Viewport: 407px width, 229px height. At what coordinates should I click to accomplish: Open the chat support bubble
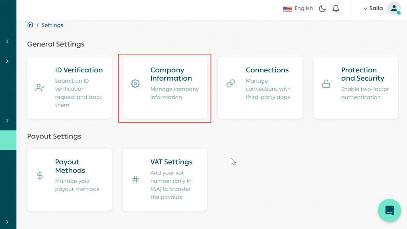coord(389,210)
